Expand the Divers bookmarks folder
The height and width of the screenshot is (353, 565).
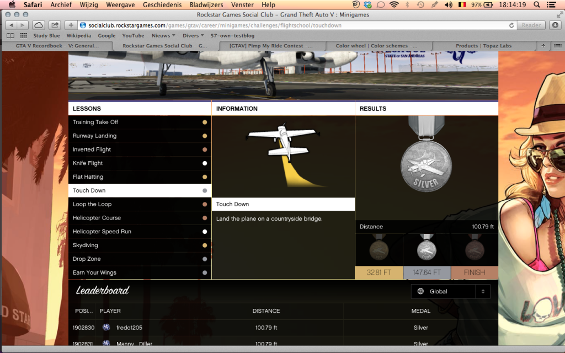tap(193, 36)
